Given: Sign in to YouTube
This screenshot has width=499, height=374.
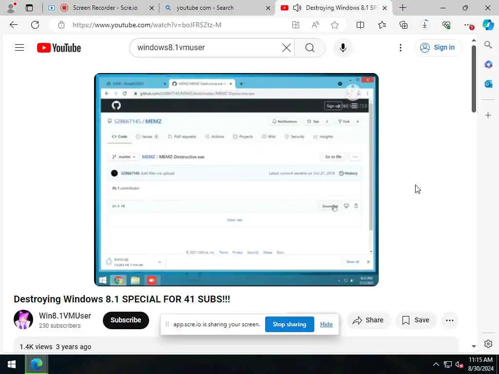Looking at the screenshot, I should click(438, 47).
